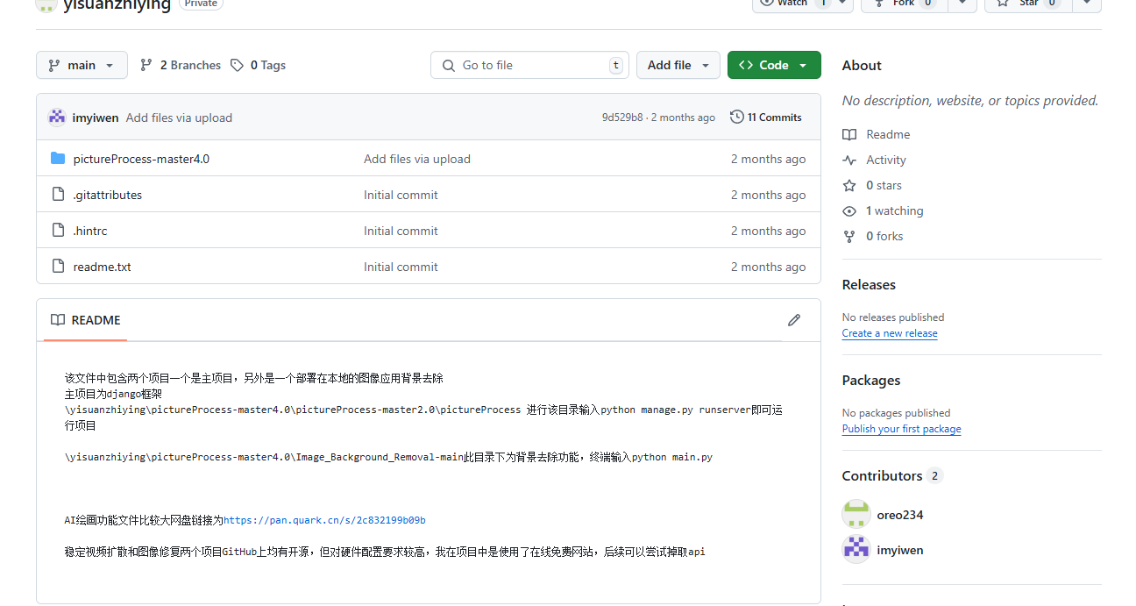Open commit hash 9d529b8

click(x=622, y=118)
